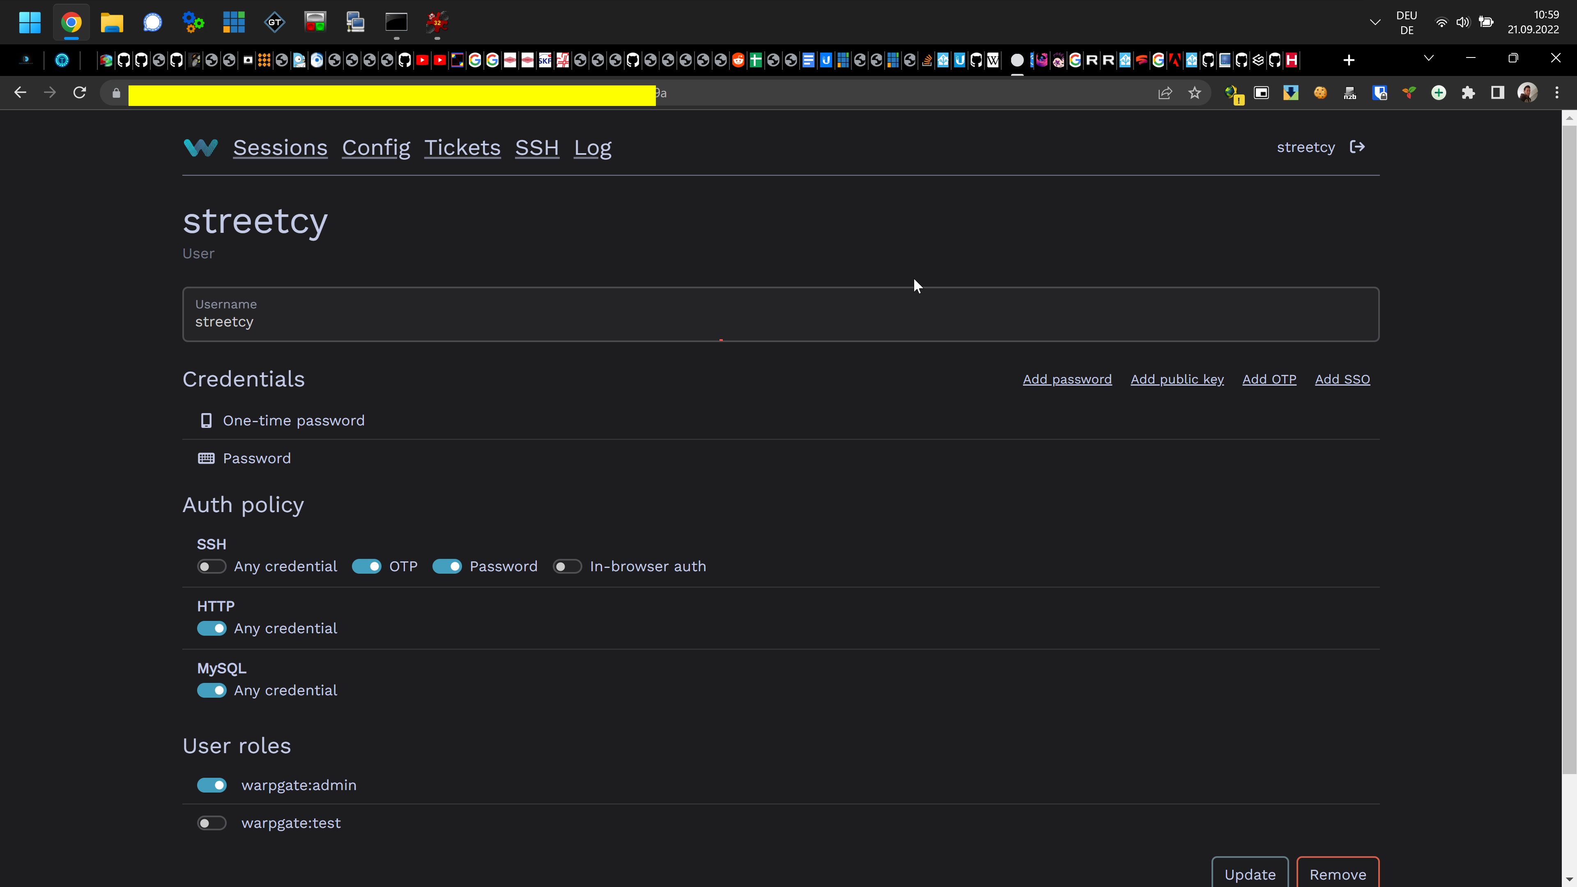Click the keyboard icon next to Password
This screenshot has width=1577, height=887.
point(206,458)
